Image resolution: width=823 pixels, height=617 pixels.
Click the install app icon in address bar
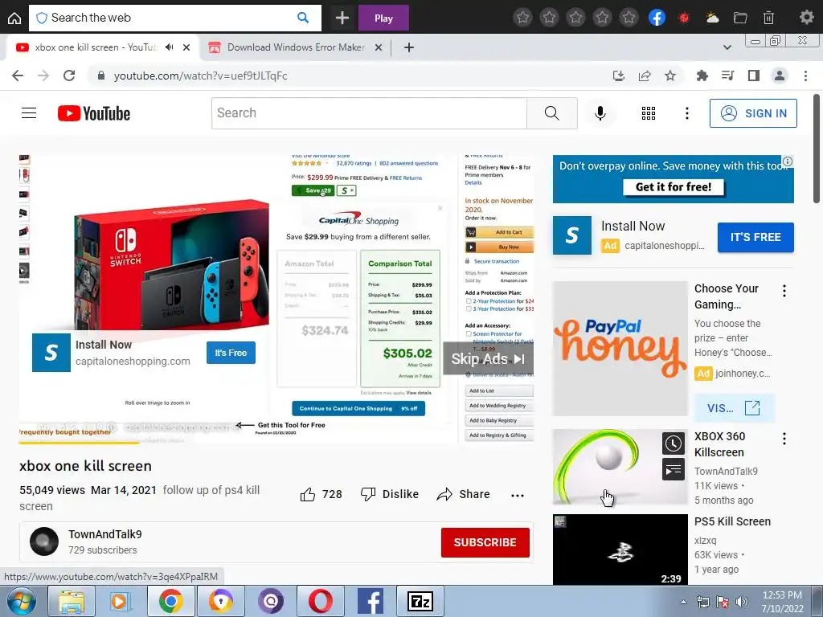pos(619,76)
